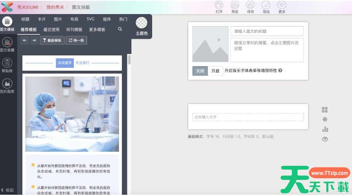Click 我的秀米 breadcrumb link

point(55,7)
